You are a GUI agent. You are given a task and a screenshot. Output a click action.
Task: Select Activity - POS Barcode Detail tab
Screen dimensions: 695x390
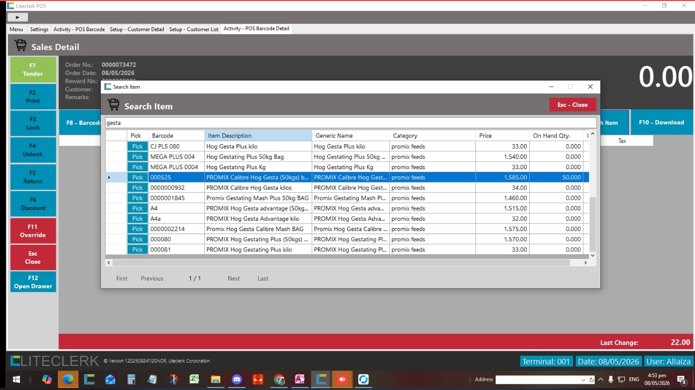coord(256,29)
